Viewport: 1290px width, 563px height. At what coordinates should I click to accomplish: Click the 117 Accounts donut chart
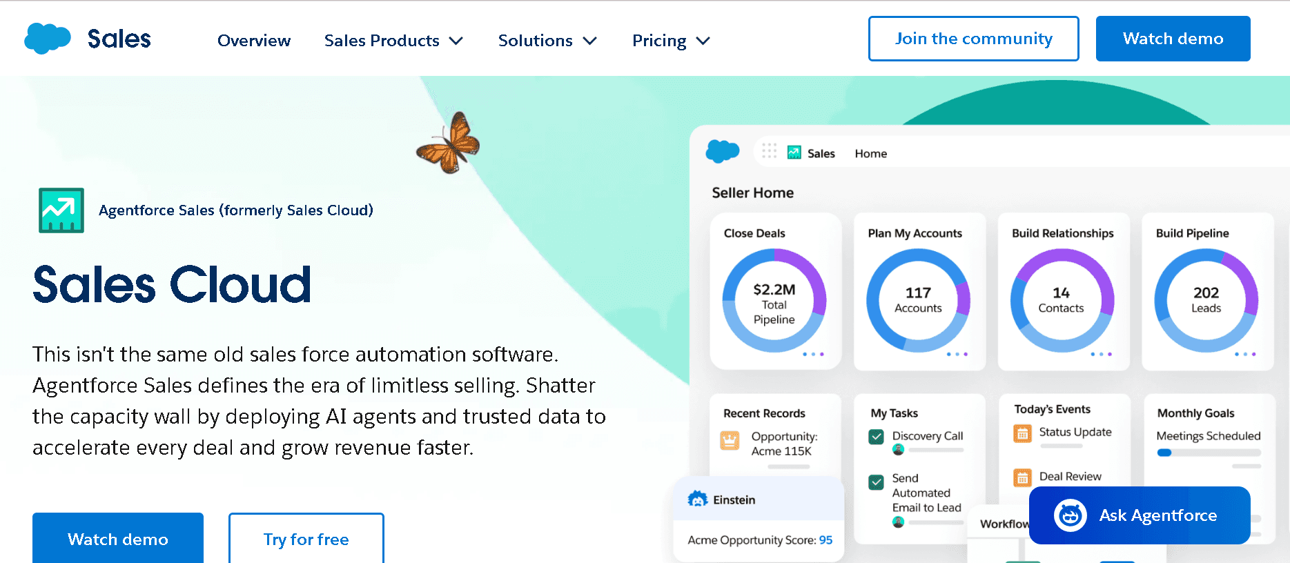pos(918,301)
